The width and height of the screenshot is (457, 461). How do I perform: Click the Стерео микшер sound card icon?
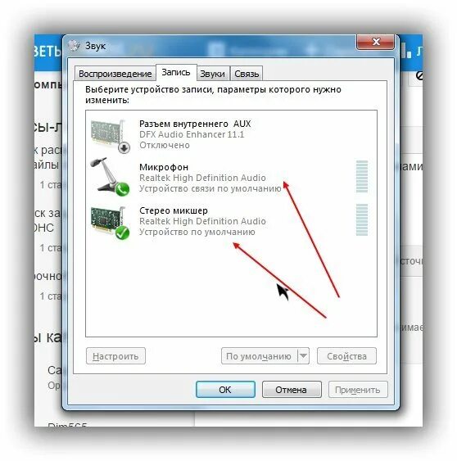(110, 222)
